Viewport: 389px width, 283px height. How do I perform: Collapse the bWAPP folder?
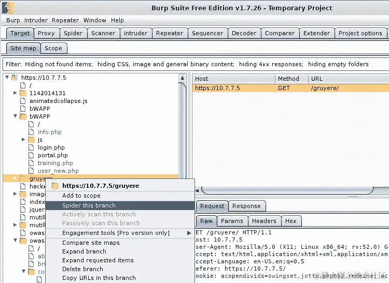point(15,116)
